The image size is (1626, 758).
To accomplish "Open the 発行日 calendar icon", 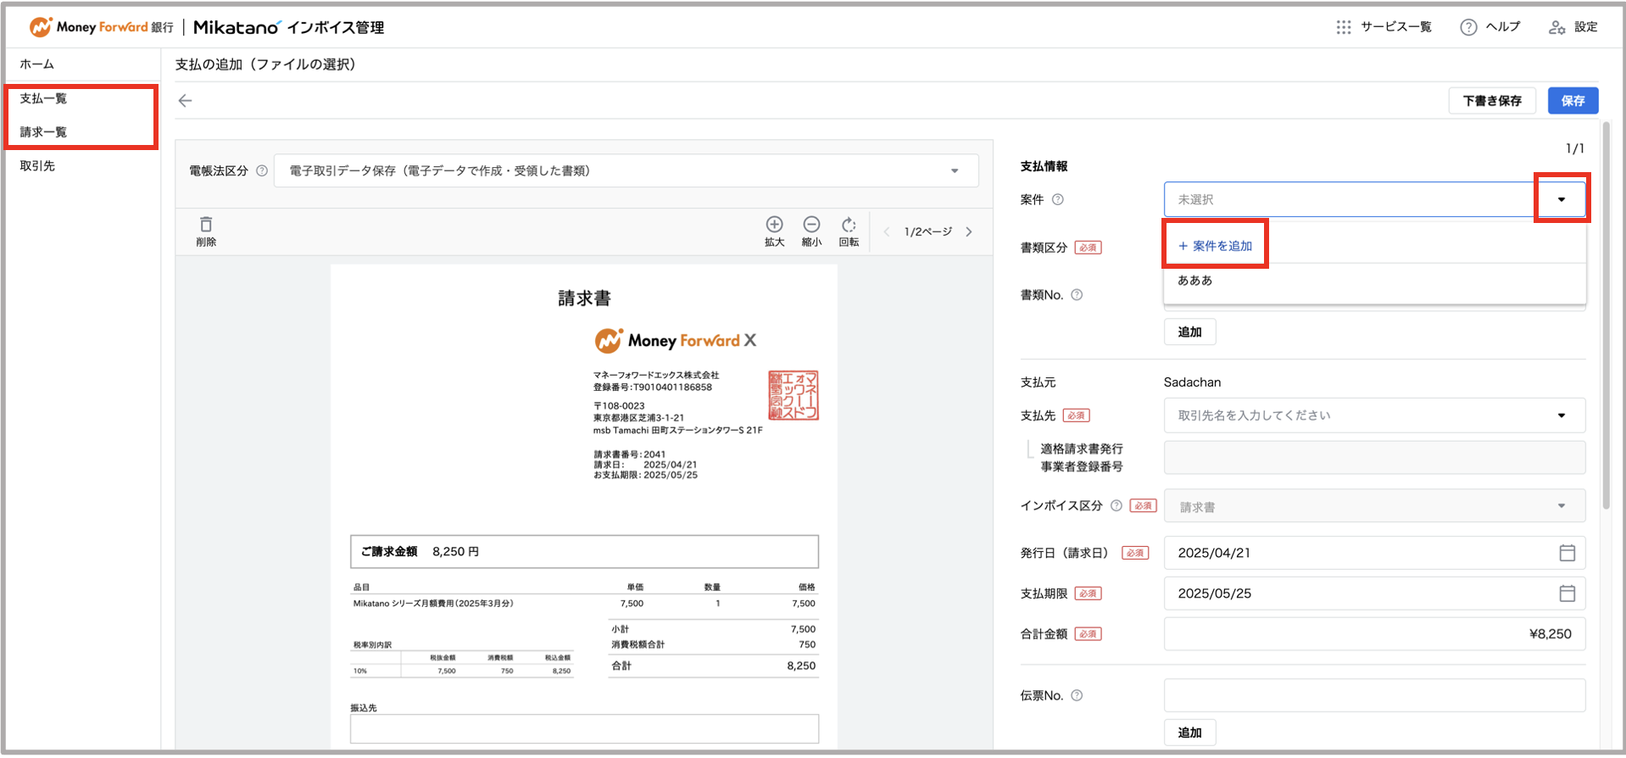I will point(1567,553).
